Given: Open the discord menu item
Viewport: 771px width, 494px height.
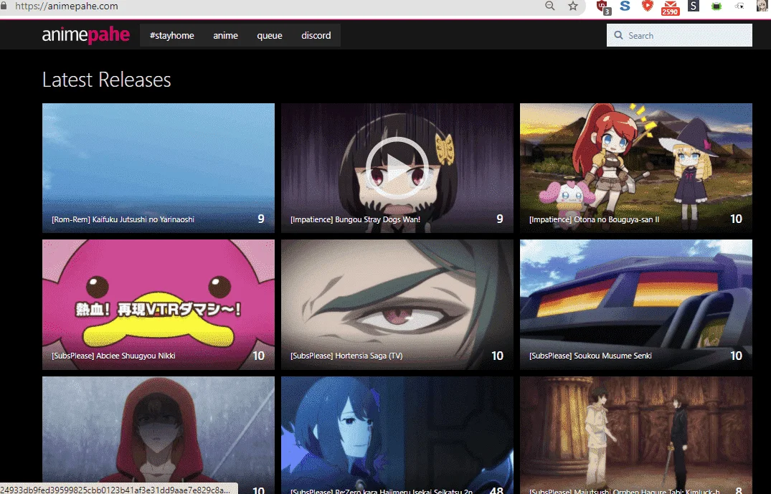Looking at the screenshot, I should [316, 35].
